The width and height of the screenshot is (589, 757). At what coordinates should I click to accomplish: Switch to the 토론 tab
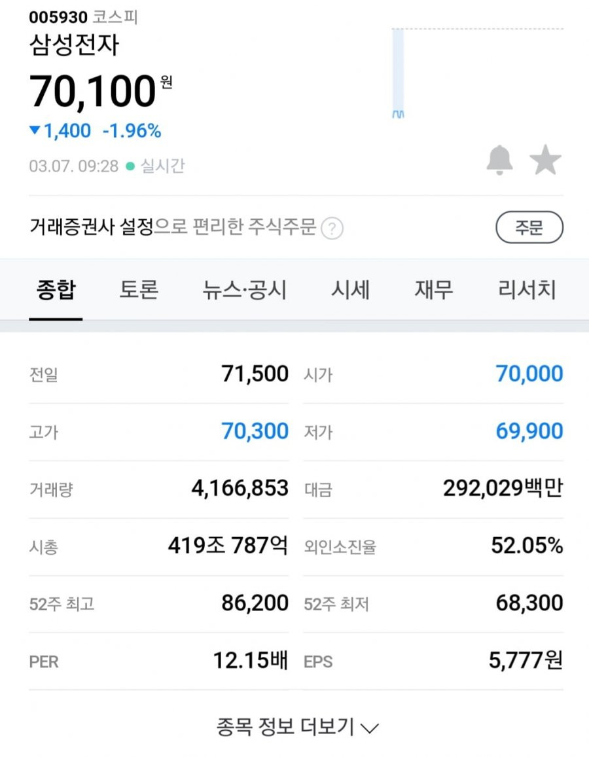[x=139, y=290]
